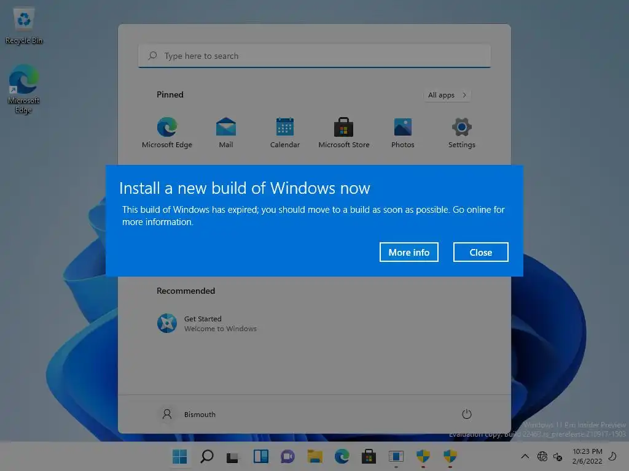
Task: Open muted volume icon in tray
Action: (558, 456)
